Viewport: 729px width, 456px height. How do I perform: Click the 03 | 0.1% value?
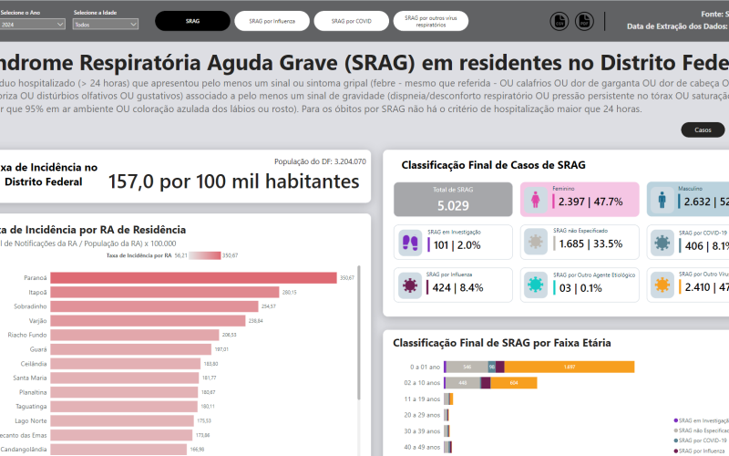[580, 288]
